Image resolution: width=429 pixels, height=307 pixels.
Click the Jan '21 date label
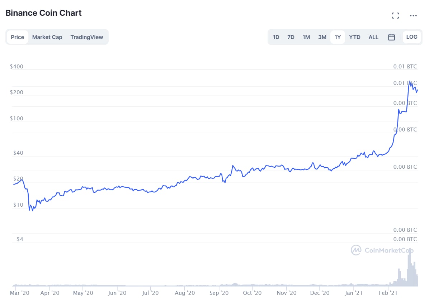pyautogui.click(x=353, y=293)
